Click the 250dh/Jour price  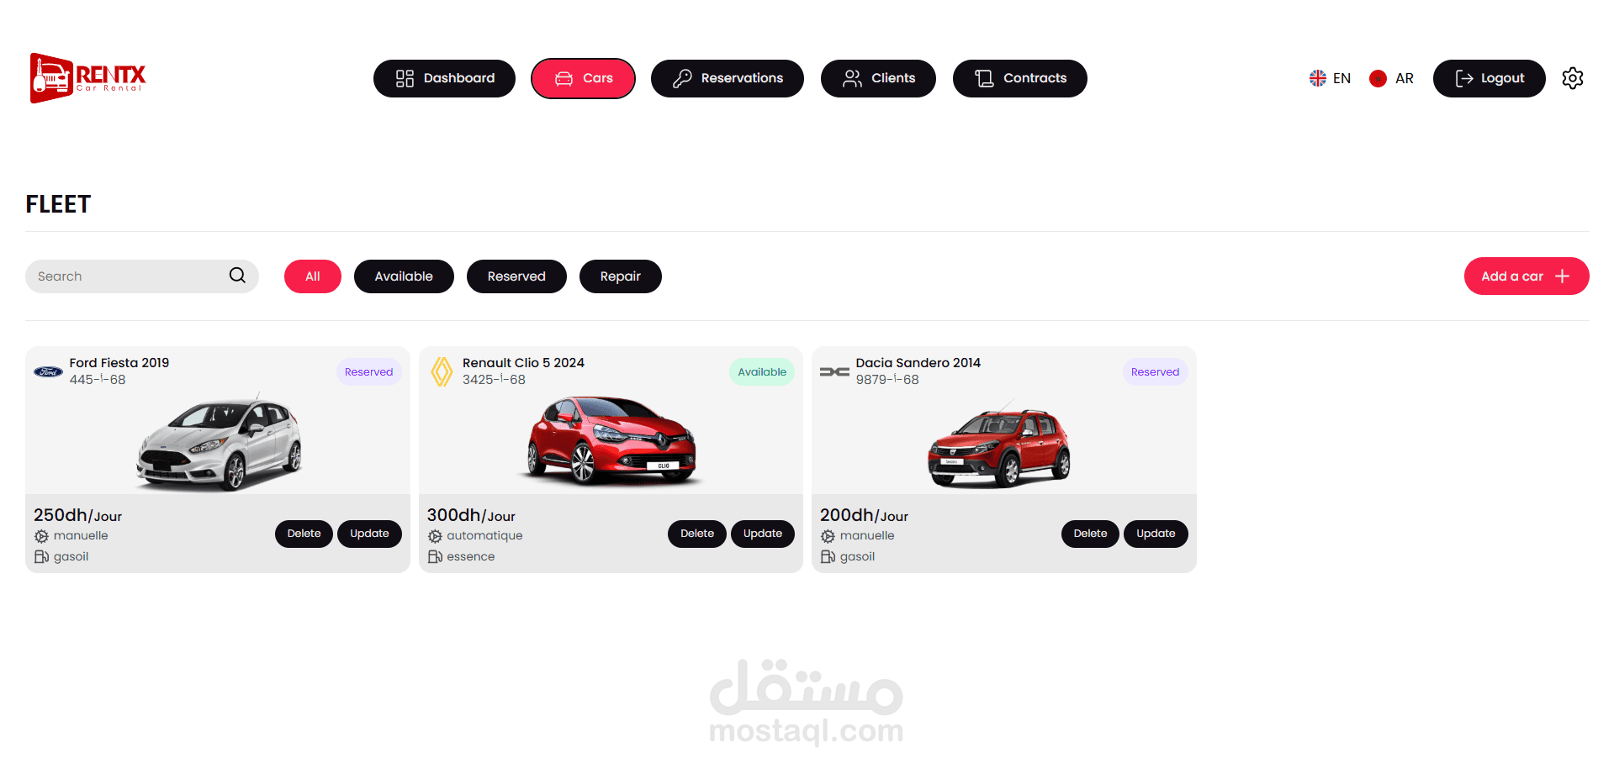pos(77,515)
